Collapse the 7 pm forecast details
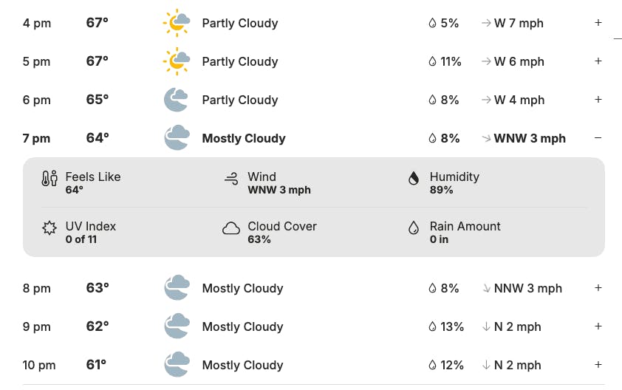622x390 pixels. tap(598, 138)
